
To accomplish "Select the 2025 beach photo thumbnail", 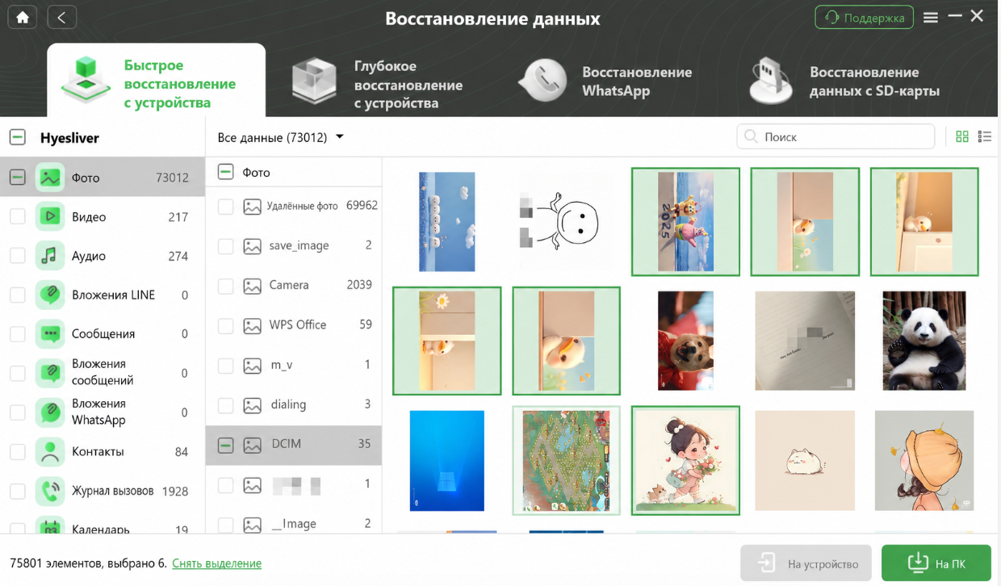I will pyautogui.click(x=685, y=222).
